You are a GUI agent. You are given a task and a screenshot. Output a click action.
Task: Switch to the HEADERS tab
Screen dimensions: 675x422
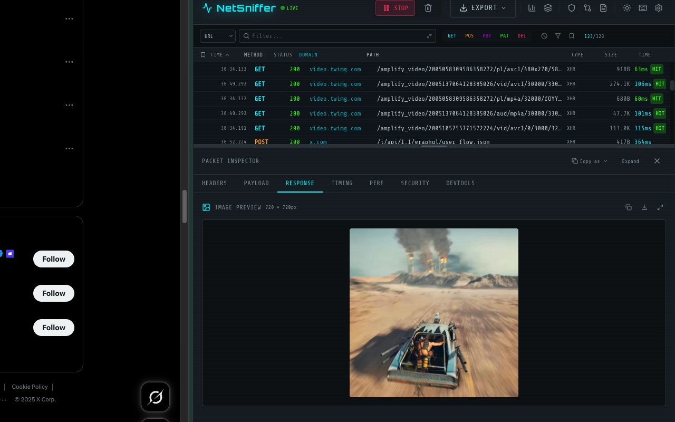coord(215,183)
